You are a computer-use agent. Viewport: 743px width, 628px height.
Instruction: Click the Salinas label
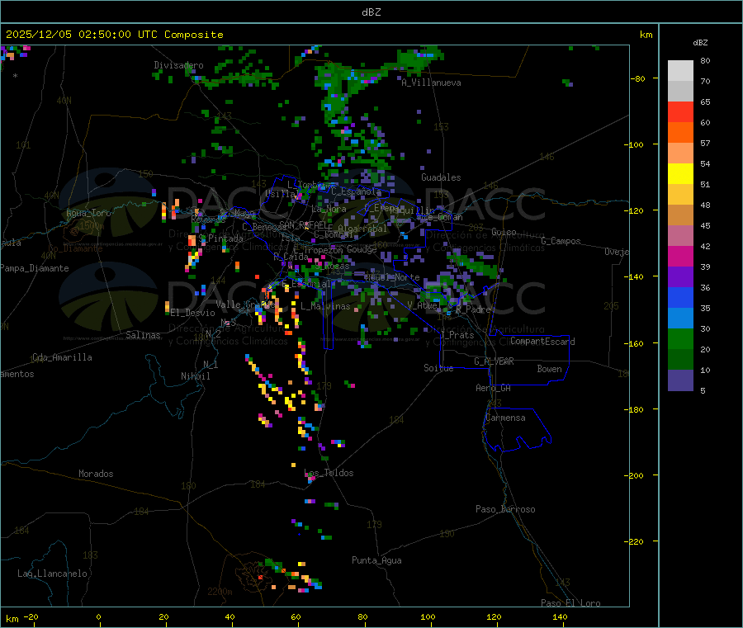[143, 335]
